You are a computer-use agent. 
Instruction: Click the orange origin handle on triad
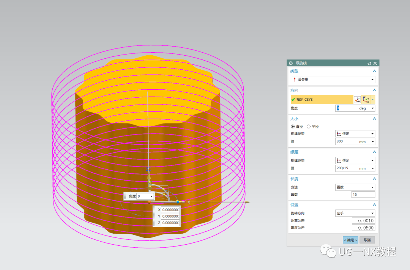(149, 202)
